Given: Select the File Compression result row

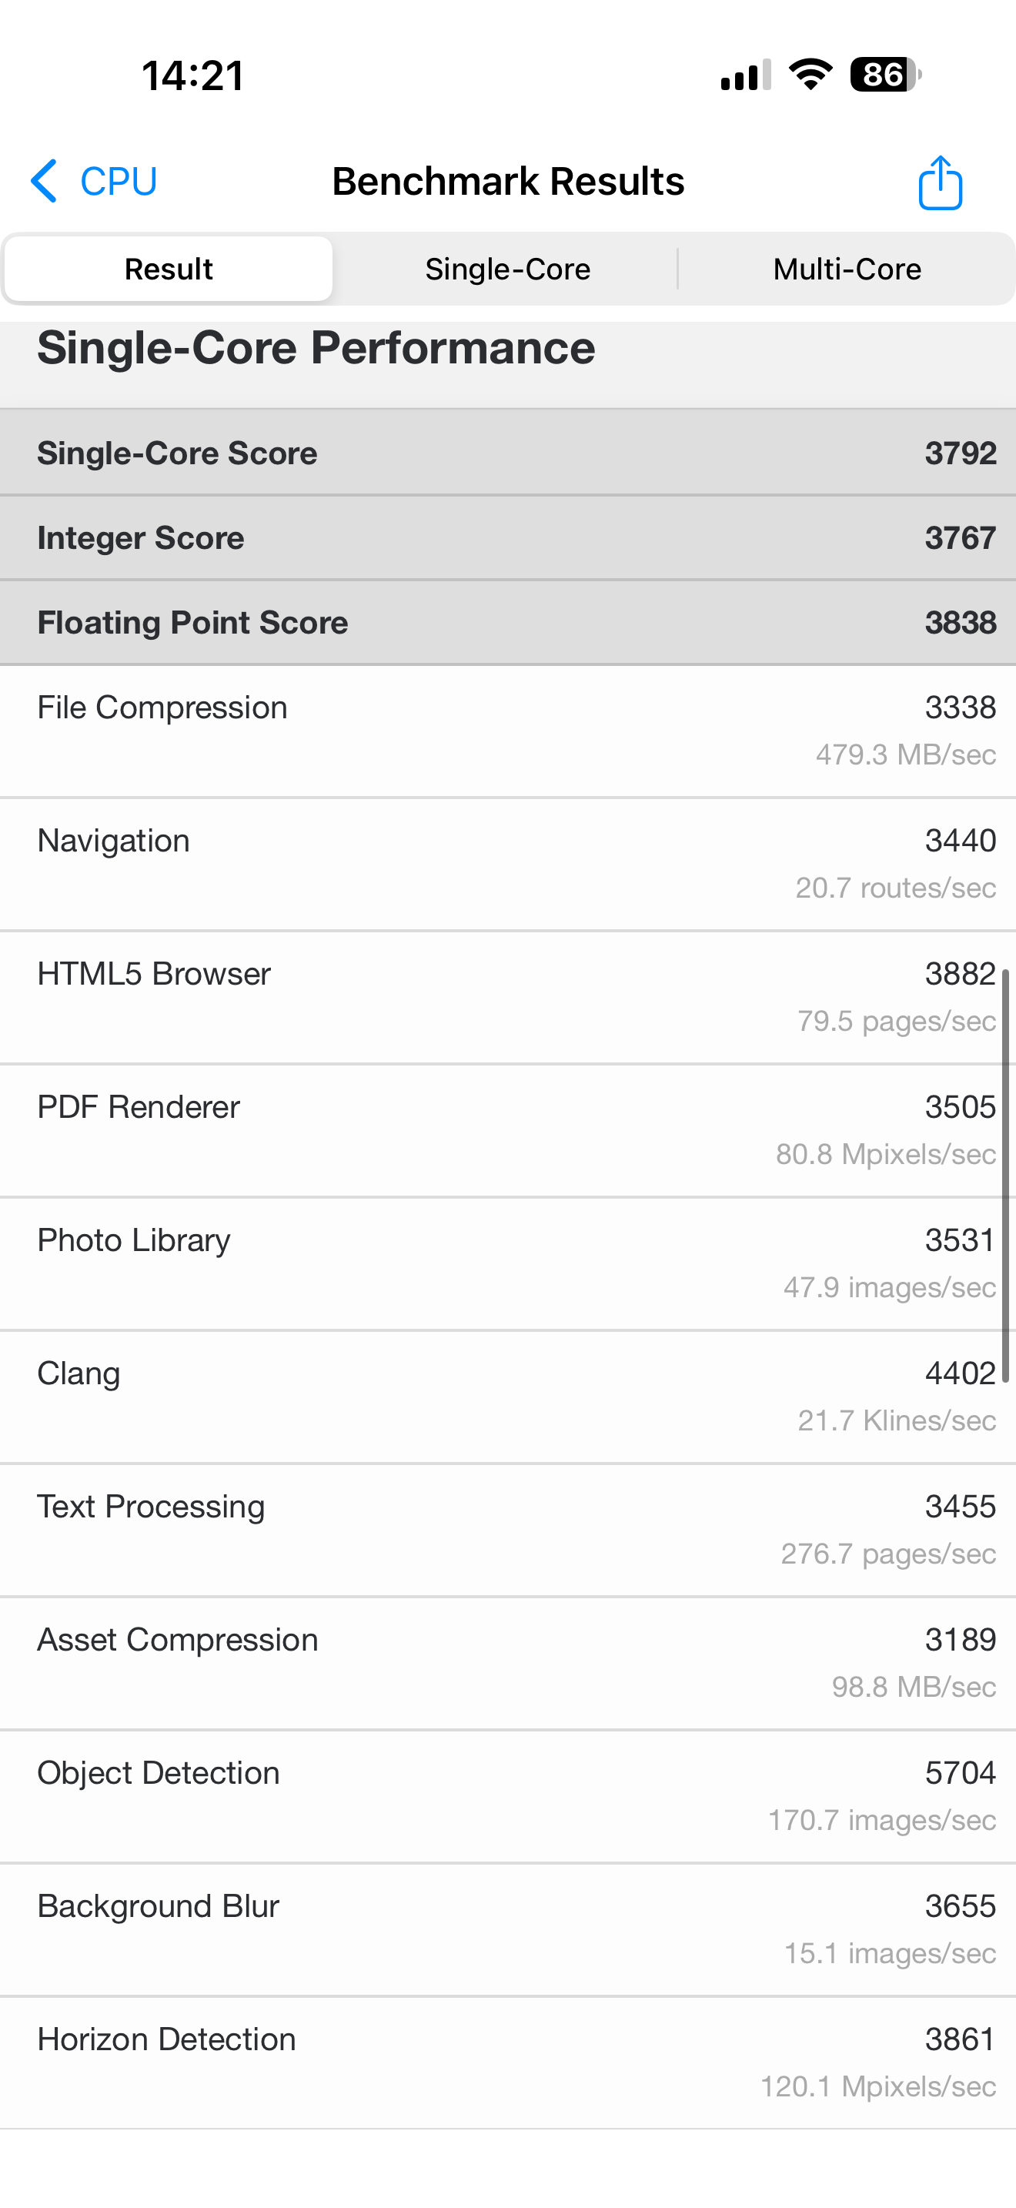Looking at the screenshot, I should pos(508,731).
